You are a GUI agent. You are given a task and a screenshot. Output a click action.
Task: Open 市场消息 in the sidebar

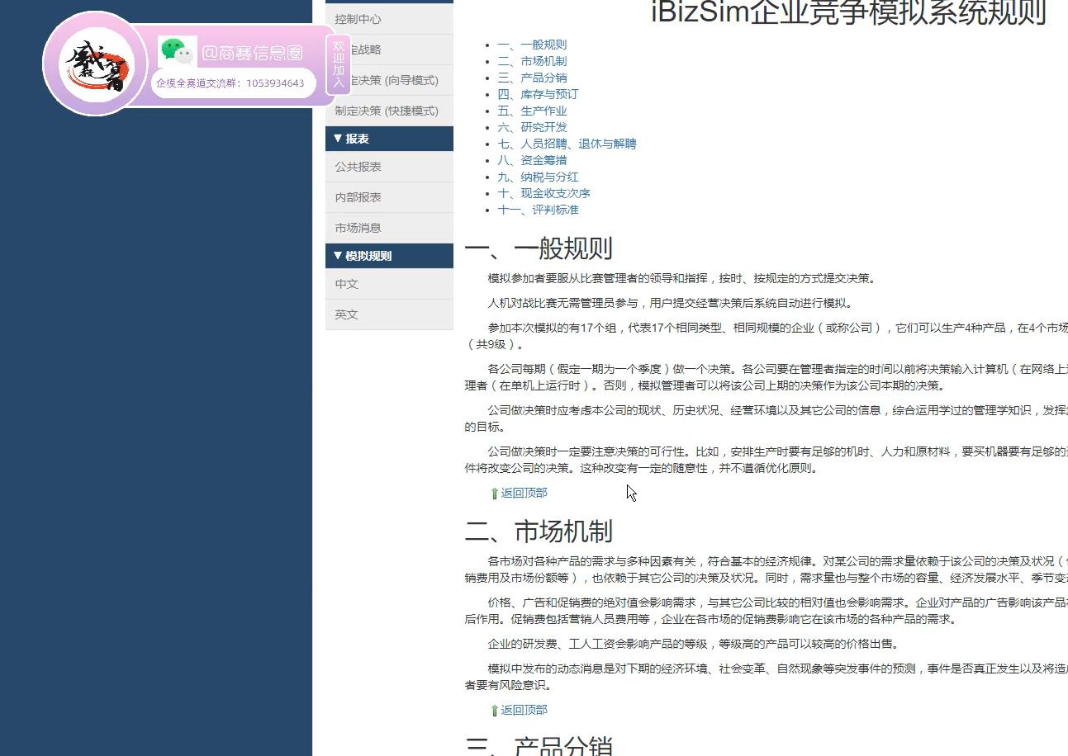point(389,228)
